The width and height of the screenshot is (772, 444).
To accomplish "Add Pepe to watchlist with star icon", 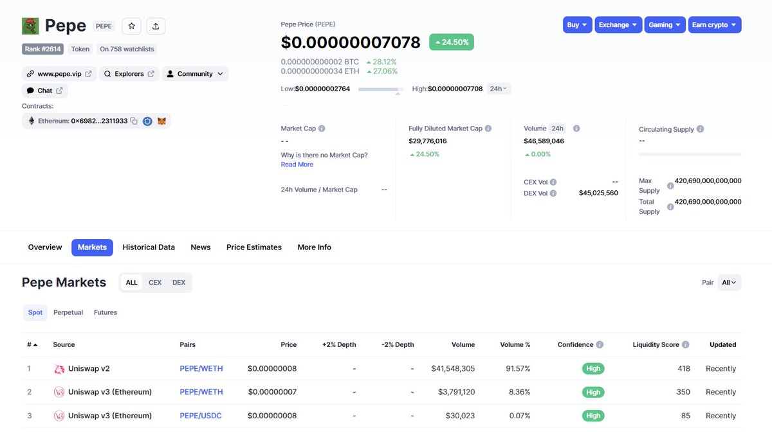I will point(132,26).
